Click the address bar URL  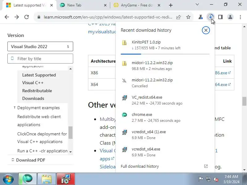pyautogui.click(x=108, y=17)
